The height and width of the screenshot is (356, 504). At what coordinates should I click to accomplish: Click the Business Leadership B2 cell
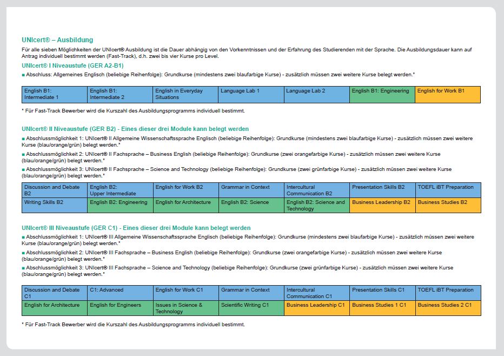tap(382, 205)
